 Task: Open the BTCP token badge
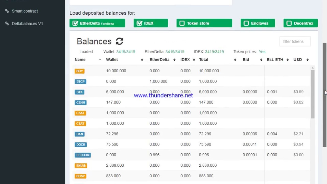[x=80, y=82]
